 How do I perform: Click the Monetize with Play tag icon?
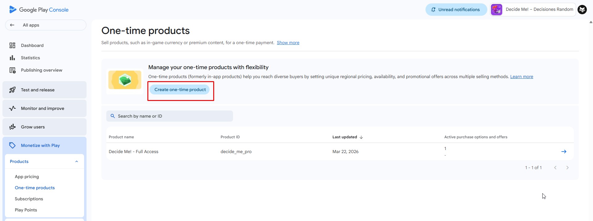(12, 145)
